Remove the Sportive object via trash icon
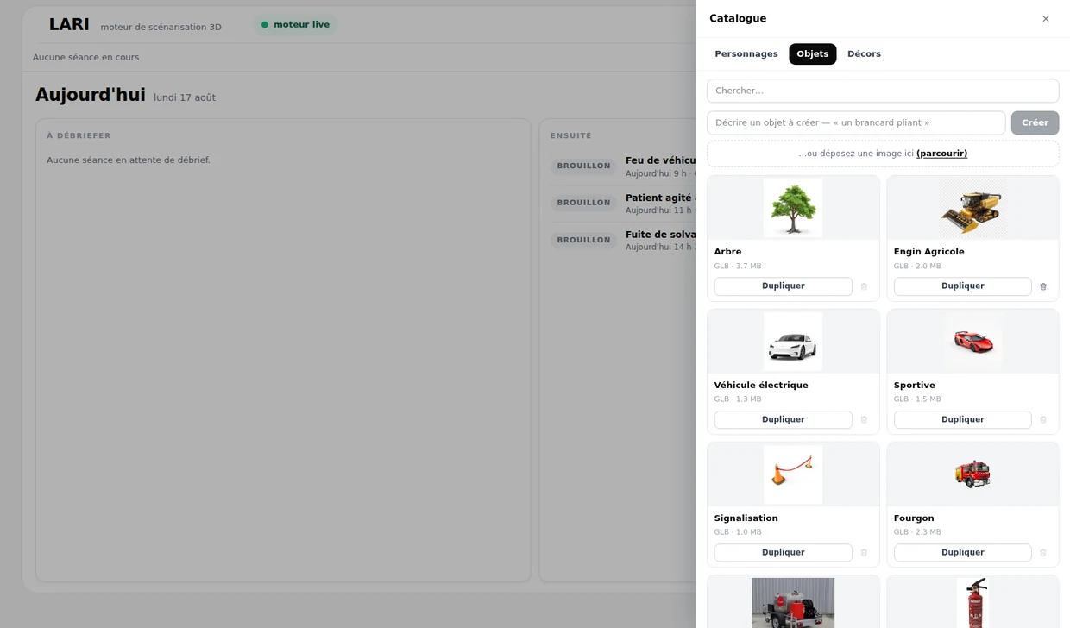Image resolution: width=1070 pixels, height=628 pixels. click(1043, 419)
